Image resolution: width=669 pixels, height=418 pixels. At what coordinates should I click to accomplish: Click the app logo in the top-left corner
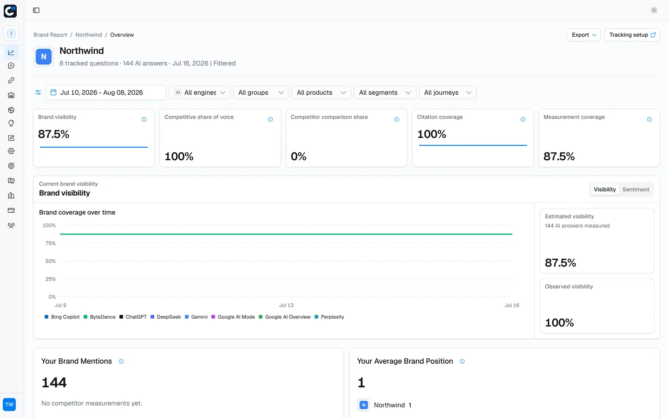pyautogui.click(x=10, y=11)
